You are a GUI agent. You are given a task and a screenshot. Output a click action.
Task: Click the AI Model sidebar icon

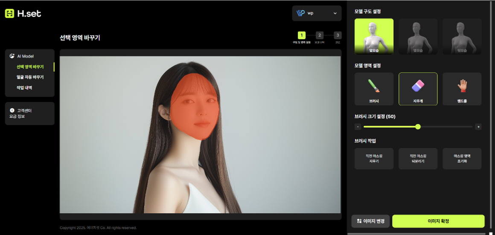(x=12, y=56)
